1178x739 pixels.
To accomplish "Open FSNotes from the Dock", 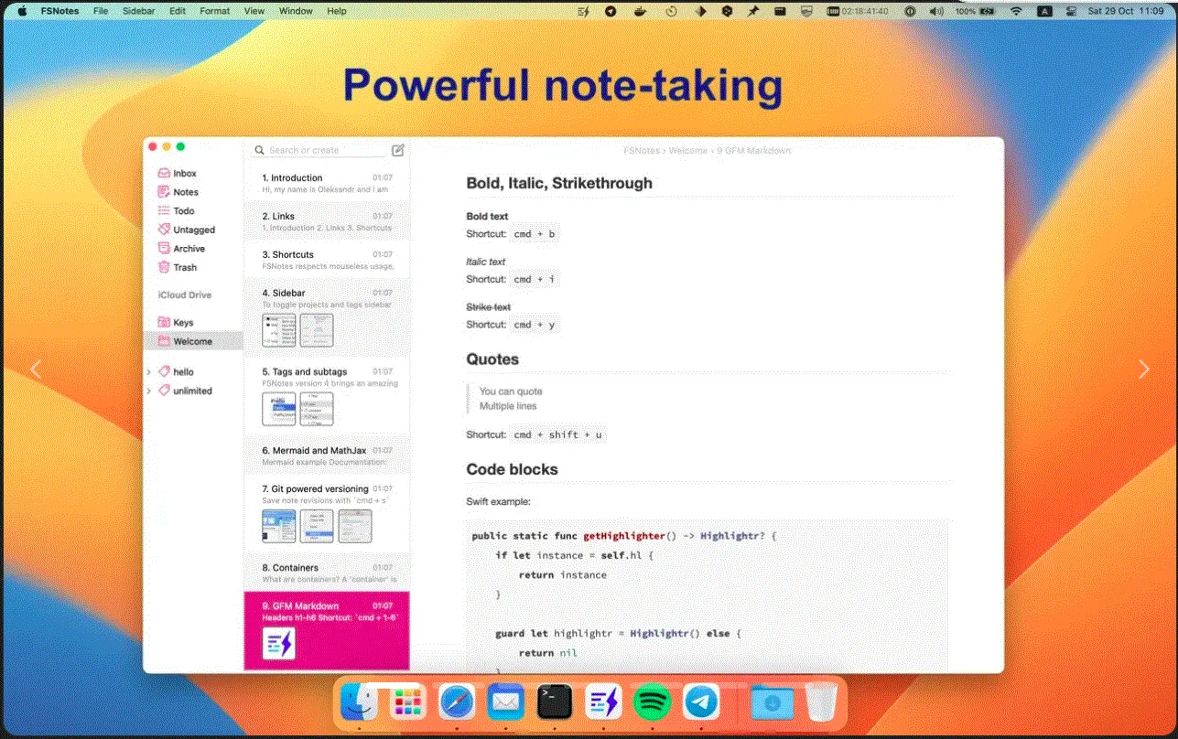I will point(603,702).
